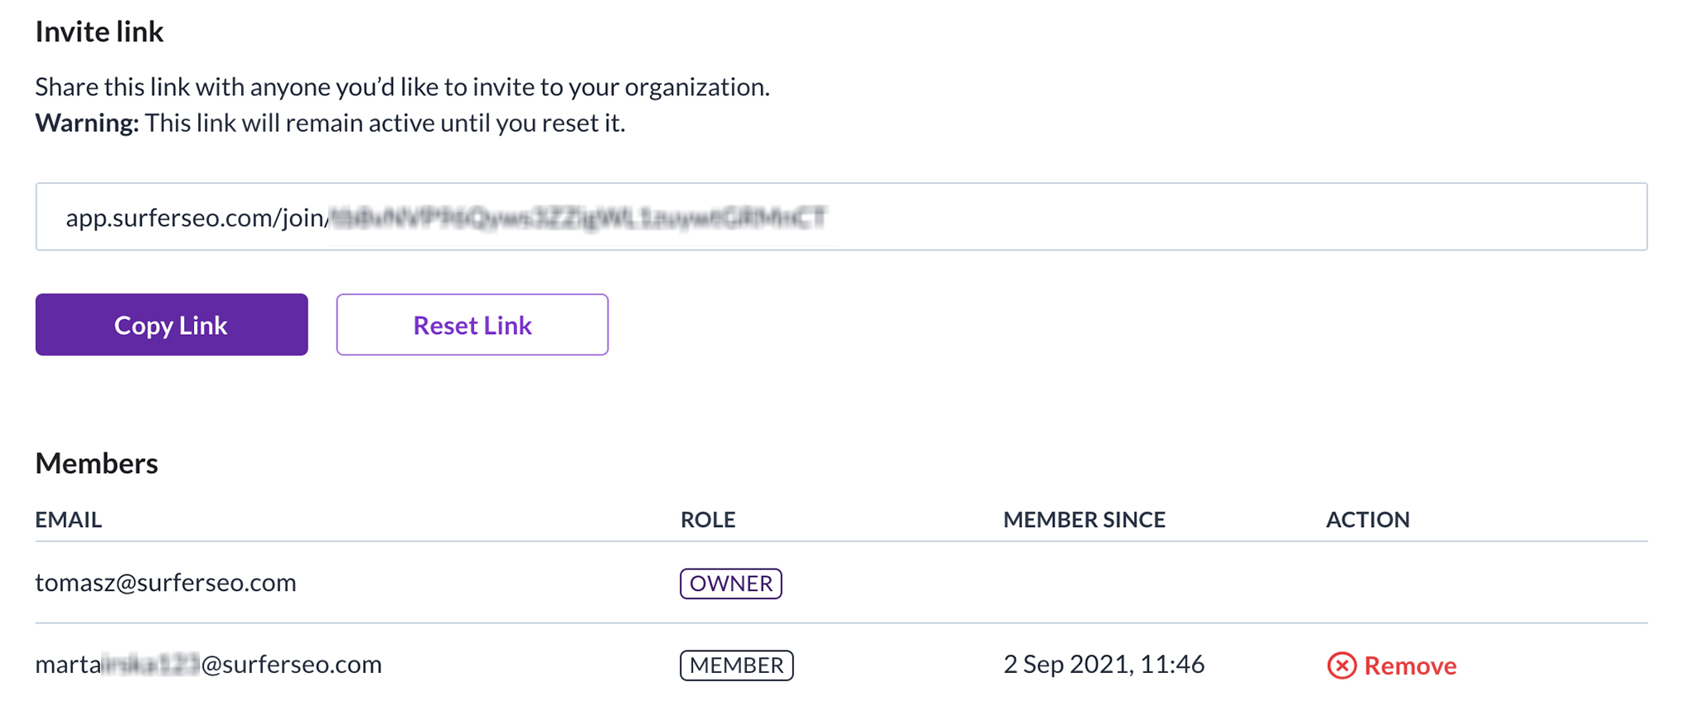Image resolution: width=1696 pixels, height=726 pixels.
Task: Click the Invite link heading
Action: pyautogui.click(x=99, y=31)
